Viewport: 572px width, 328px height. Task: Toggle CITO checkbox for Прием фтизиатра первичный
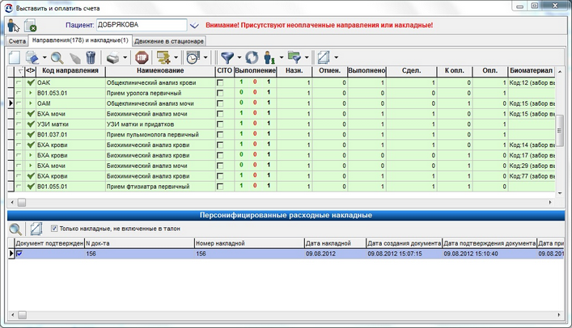tap(220, 187)
